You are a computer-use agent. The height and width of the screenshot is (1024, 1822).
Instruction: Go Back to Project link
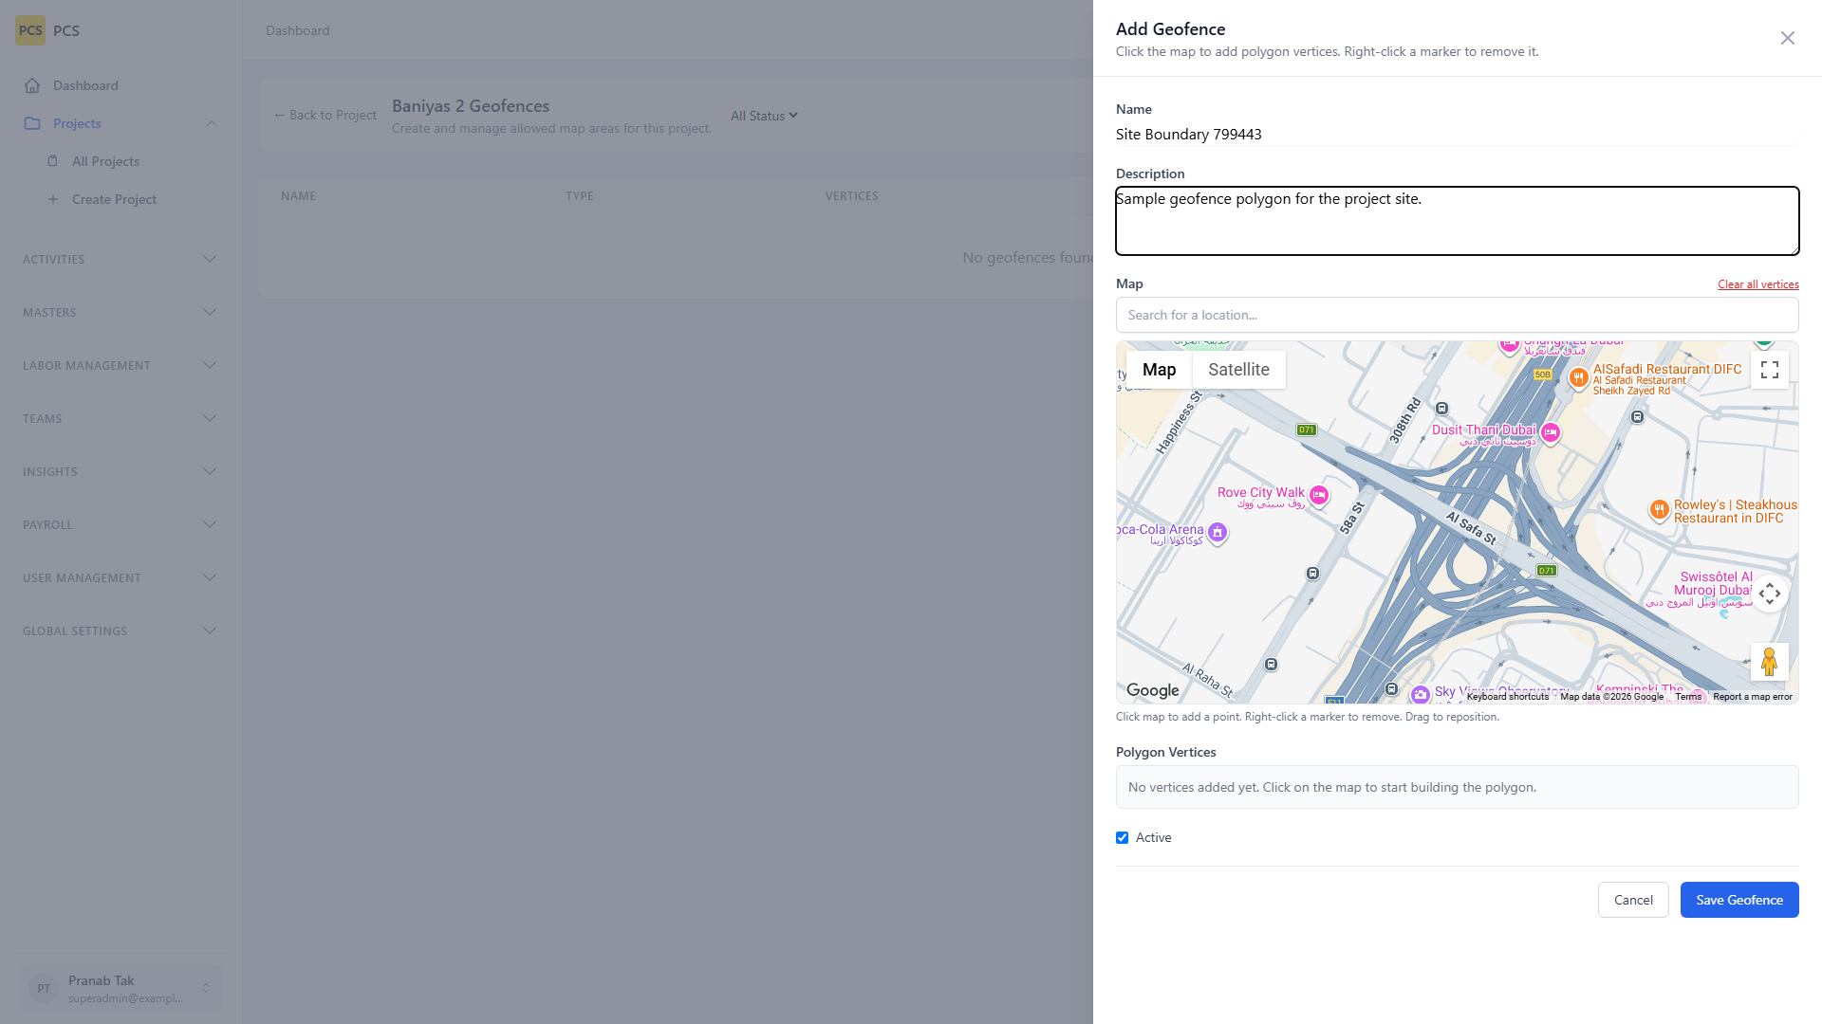coord(325,115)
